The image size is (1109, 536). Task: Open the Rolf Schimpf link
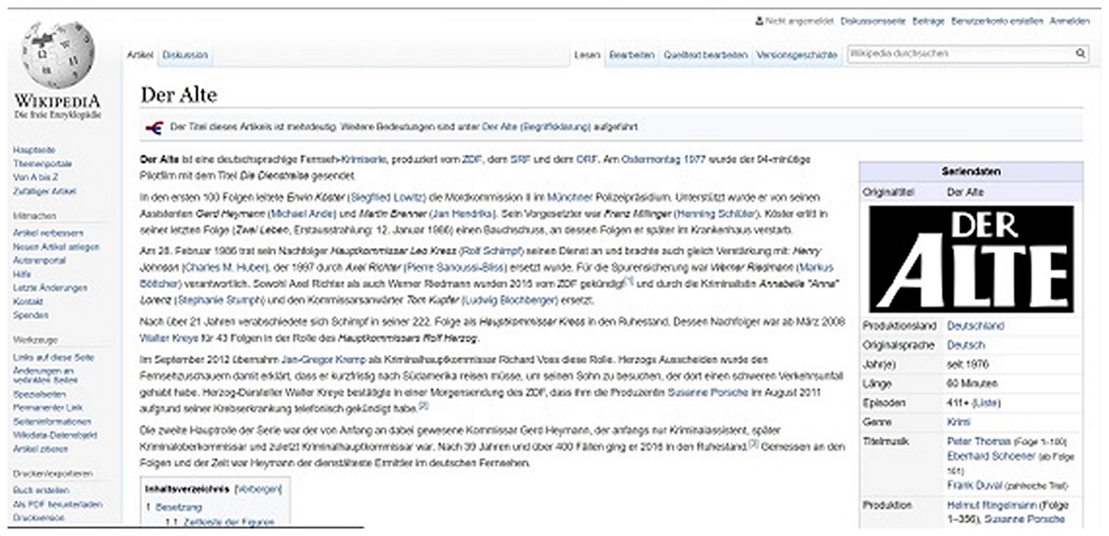pyautogui.click(x=491, y=251)
